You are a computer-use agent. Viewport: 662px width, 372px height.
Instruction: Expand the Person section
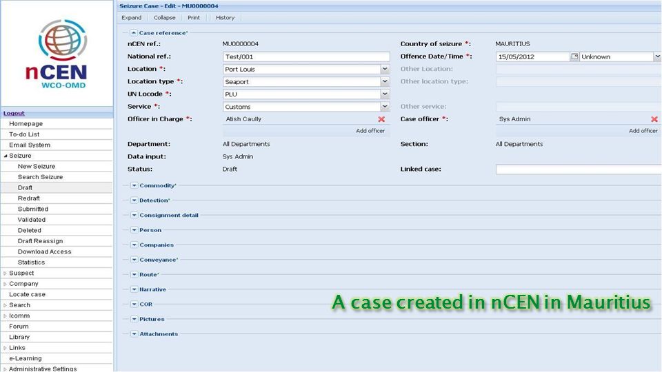click(134, 230)
